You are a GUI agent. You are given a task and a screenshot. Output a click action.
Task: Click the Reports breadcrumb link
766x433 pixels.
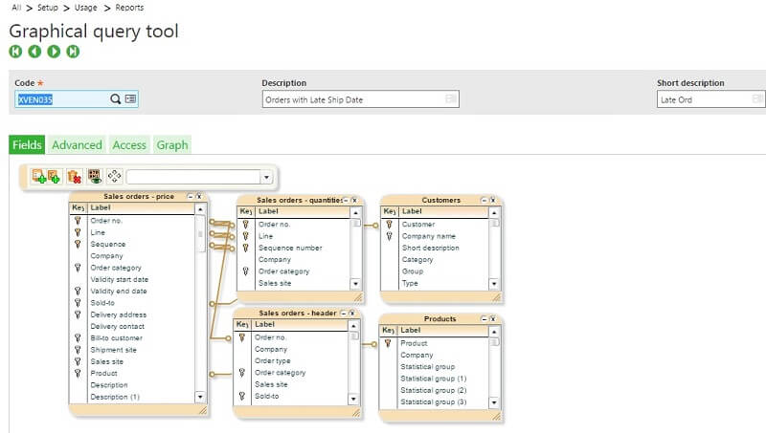[x=129, y=8]
